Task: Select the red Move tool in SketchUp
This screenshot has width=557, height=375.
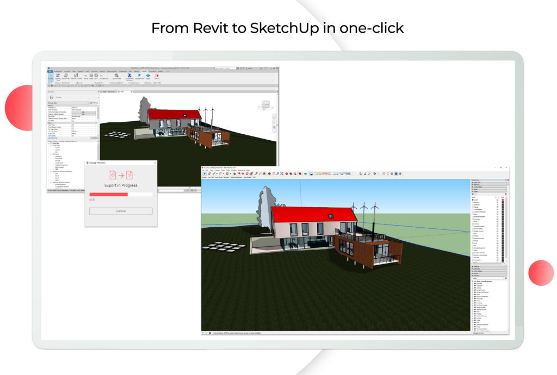Action: (x=243, y=173)
